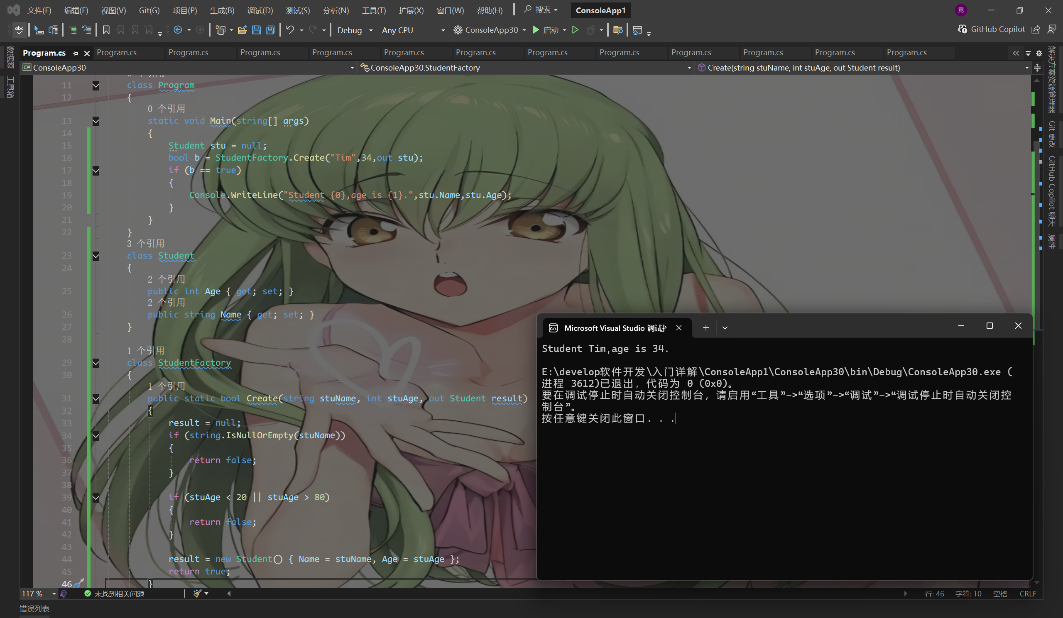Open GitHub Copilot in the top right
1063x618 pixels.
click(991, 29)
